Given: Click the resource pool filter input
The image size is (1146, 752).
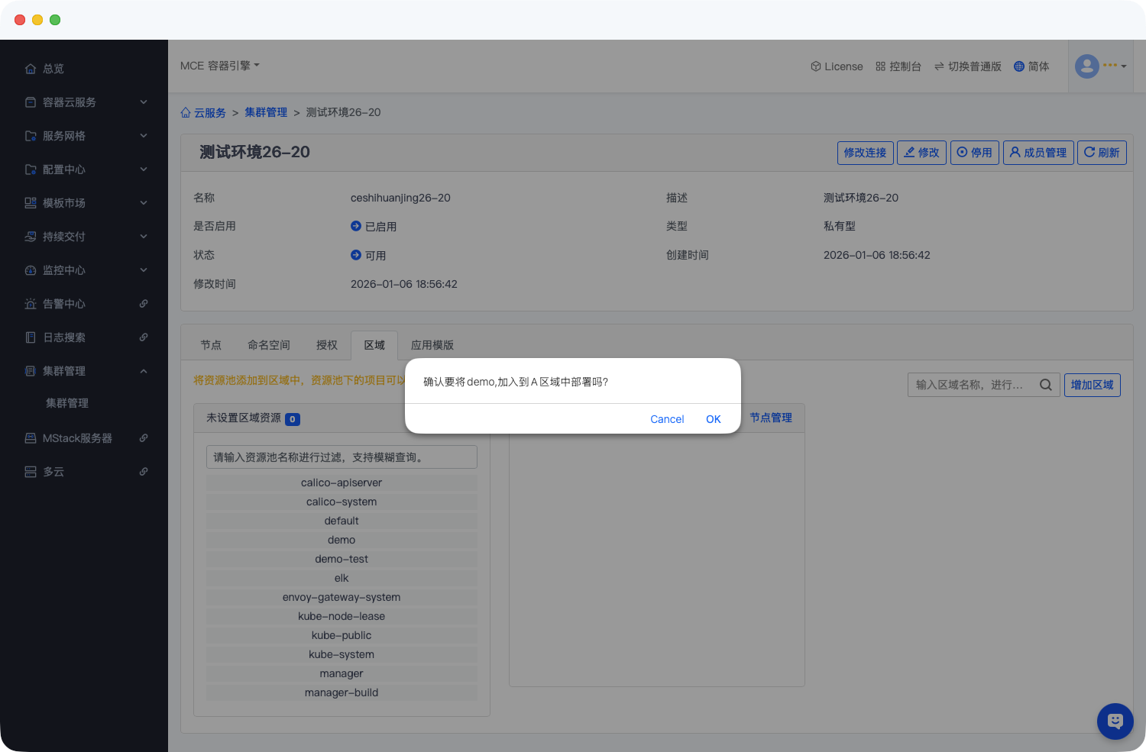Looking at the screenshot, I should pyautogui.click(x=342, y=457).
